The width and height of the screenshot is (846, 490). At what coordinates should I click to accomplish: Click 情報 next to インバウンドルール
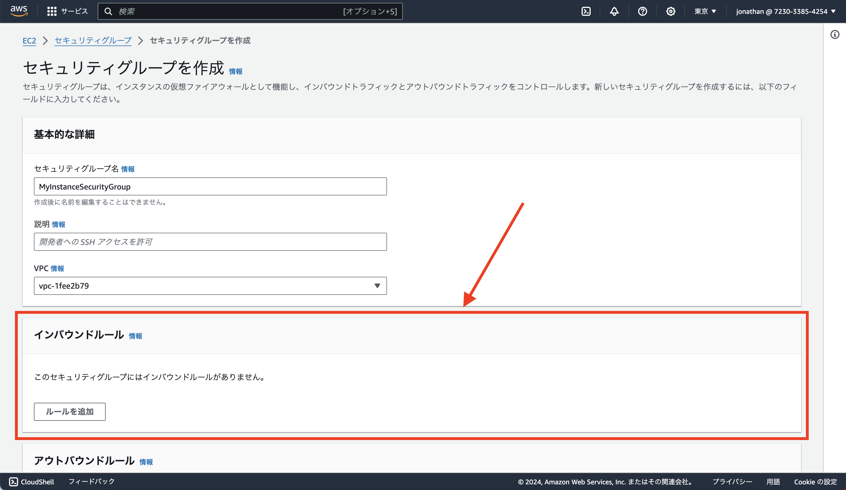click(135, 336)
